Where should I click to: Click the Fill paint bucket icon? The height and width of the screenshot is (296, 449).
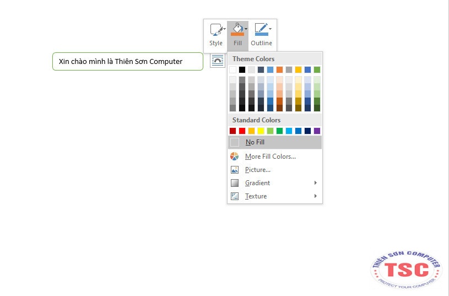pos(236,29)
